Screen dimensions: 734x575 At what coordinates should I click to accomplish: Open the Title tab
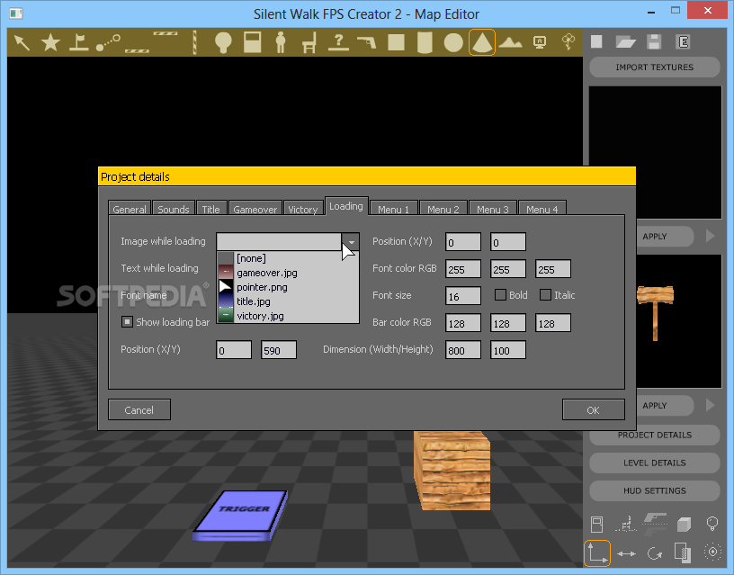pos(210,209)
